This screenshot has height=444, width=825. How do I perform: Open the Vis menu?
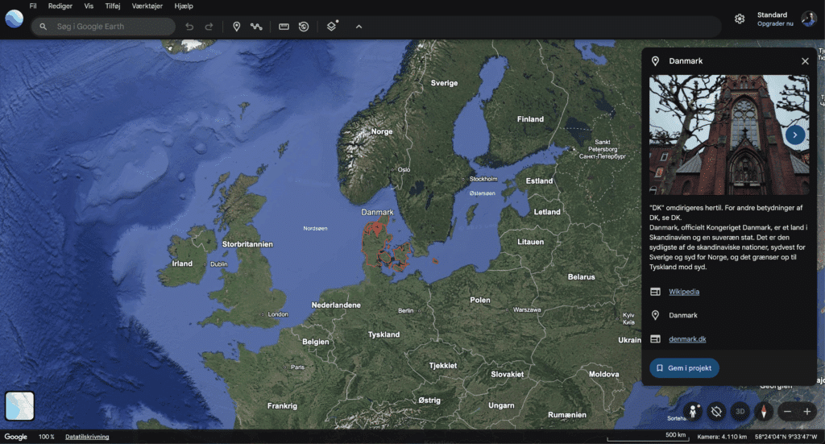tap(89, 6)
